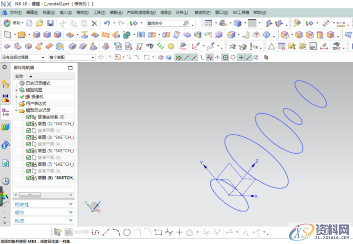The width and height of the screenshot is (353, 244).
Task: Open the 插入(S) menu
Action: click(64, 12)
